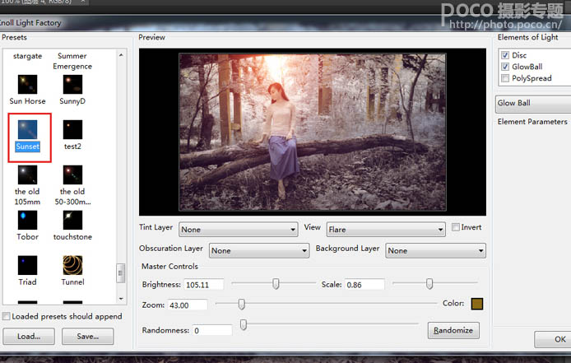Click presets list scroll down arrow
The image size is (571, 363).
click(x=121, y=299)
